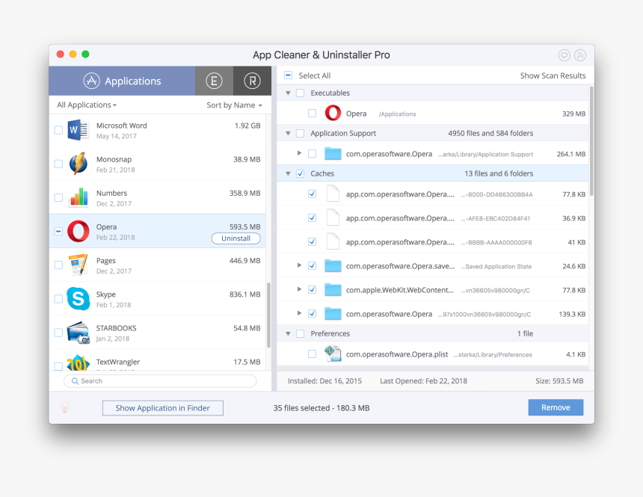Enable the Opera.plist preferences checkbox
The width and height of the screenshot is (643, 497).
[312, 354]
